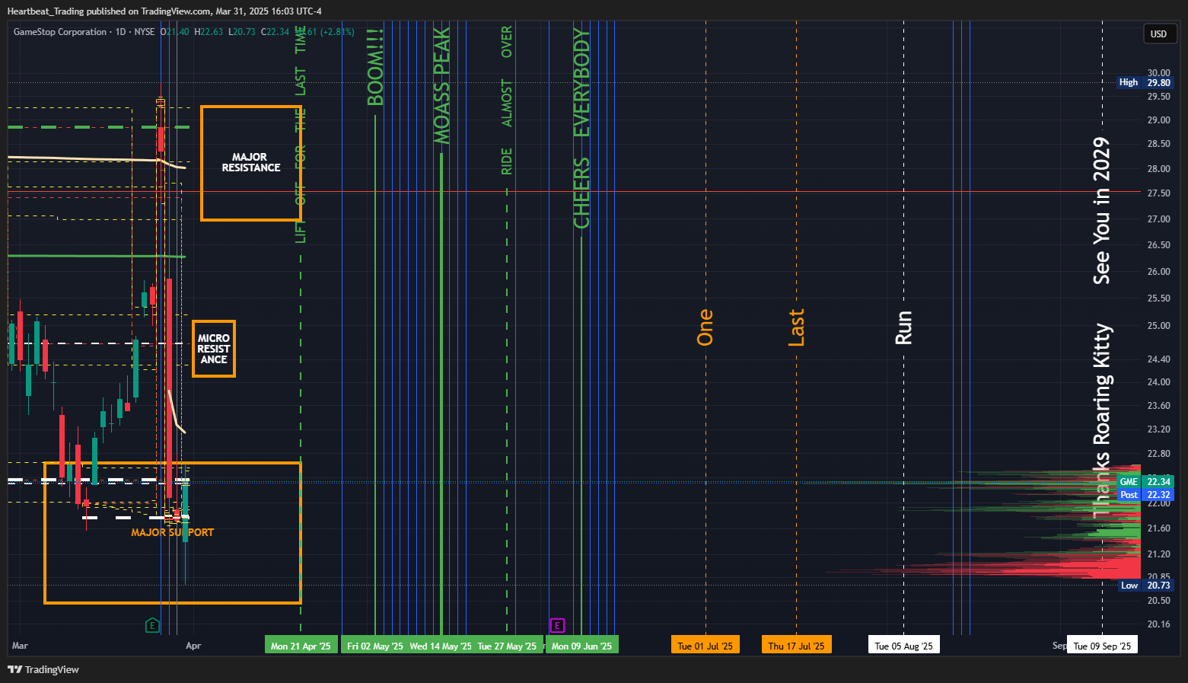Viewport: 1188px width, 683px height.
Task: Select the BOOM!!! vertical text
Action: 375,66
